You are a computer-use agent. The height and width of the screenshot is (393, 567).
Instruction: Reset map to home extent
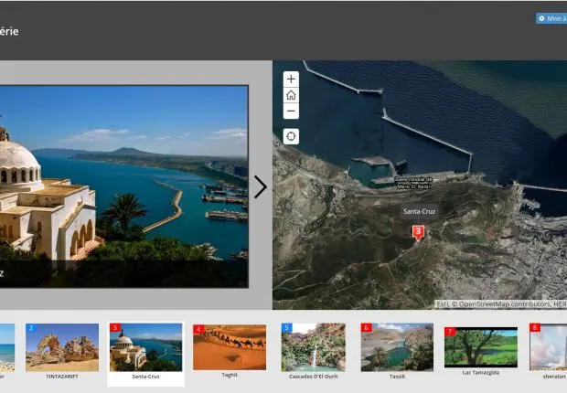pos(291,95)
